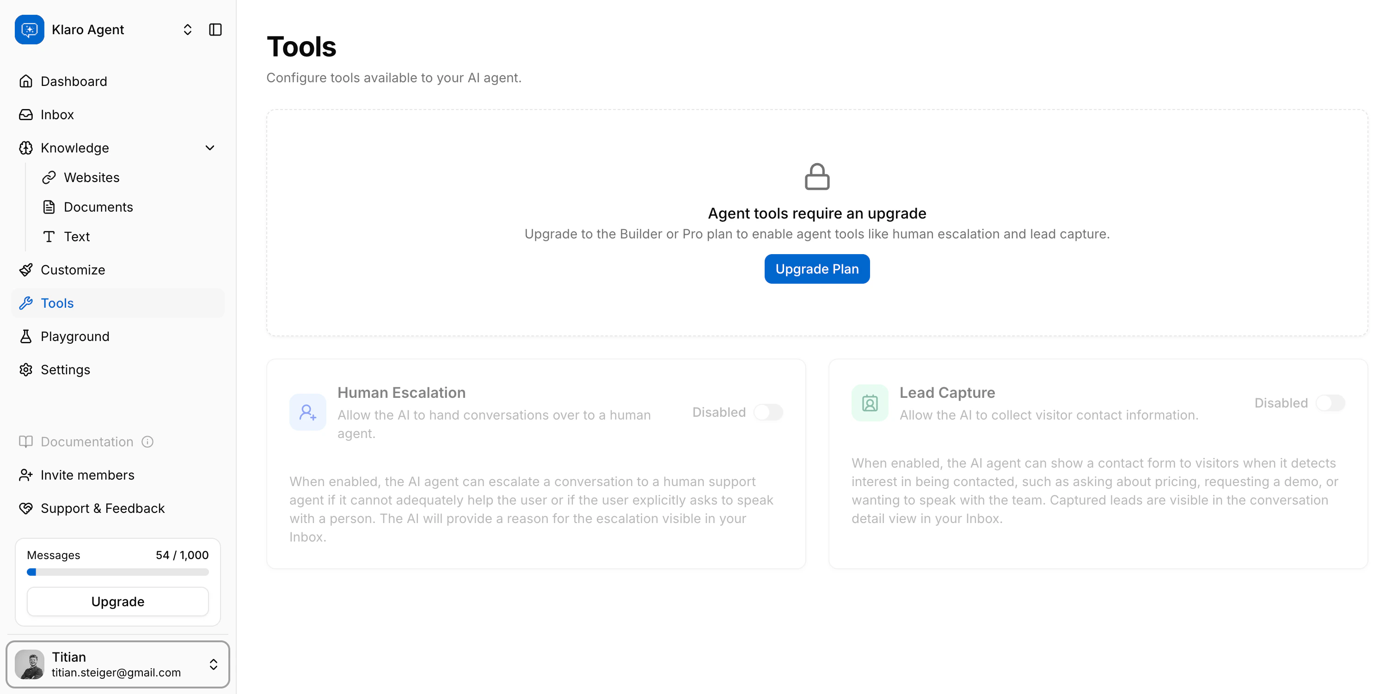
Task: Toggle the sidebar collapse control
Action: coord(215,29)
